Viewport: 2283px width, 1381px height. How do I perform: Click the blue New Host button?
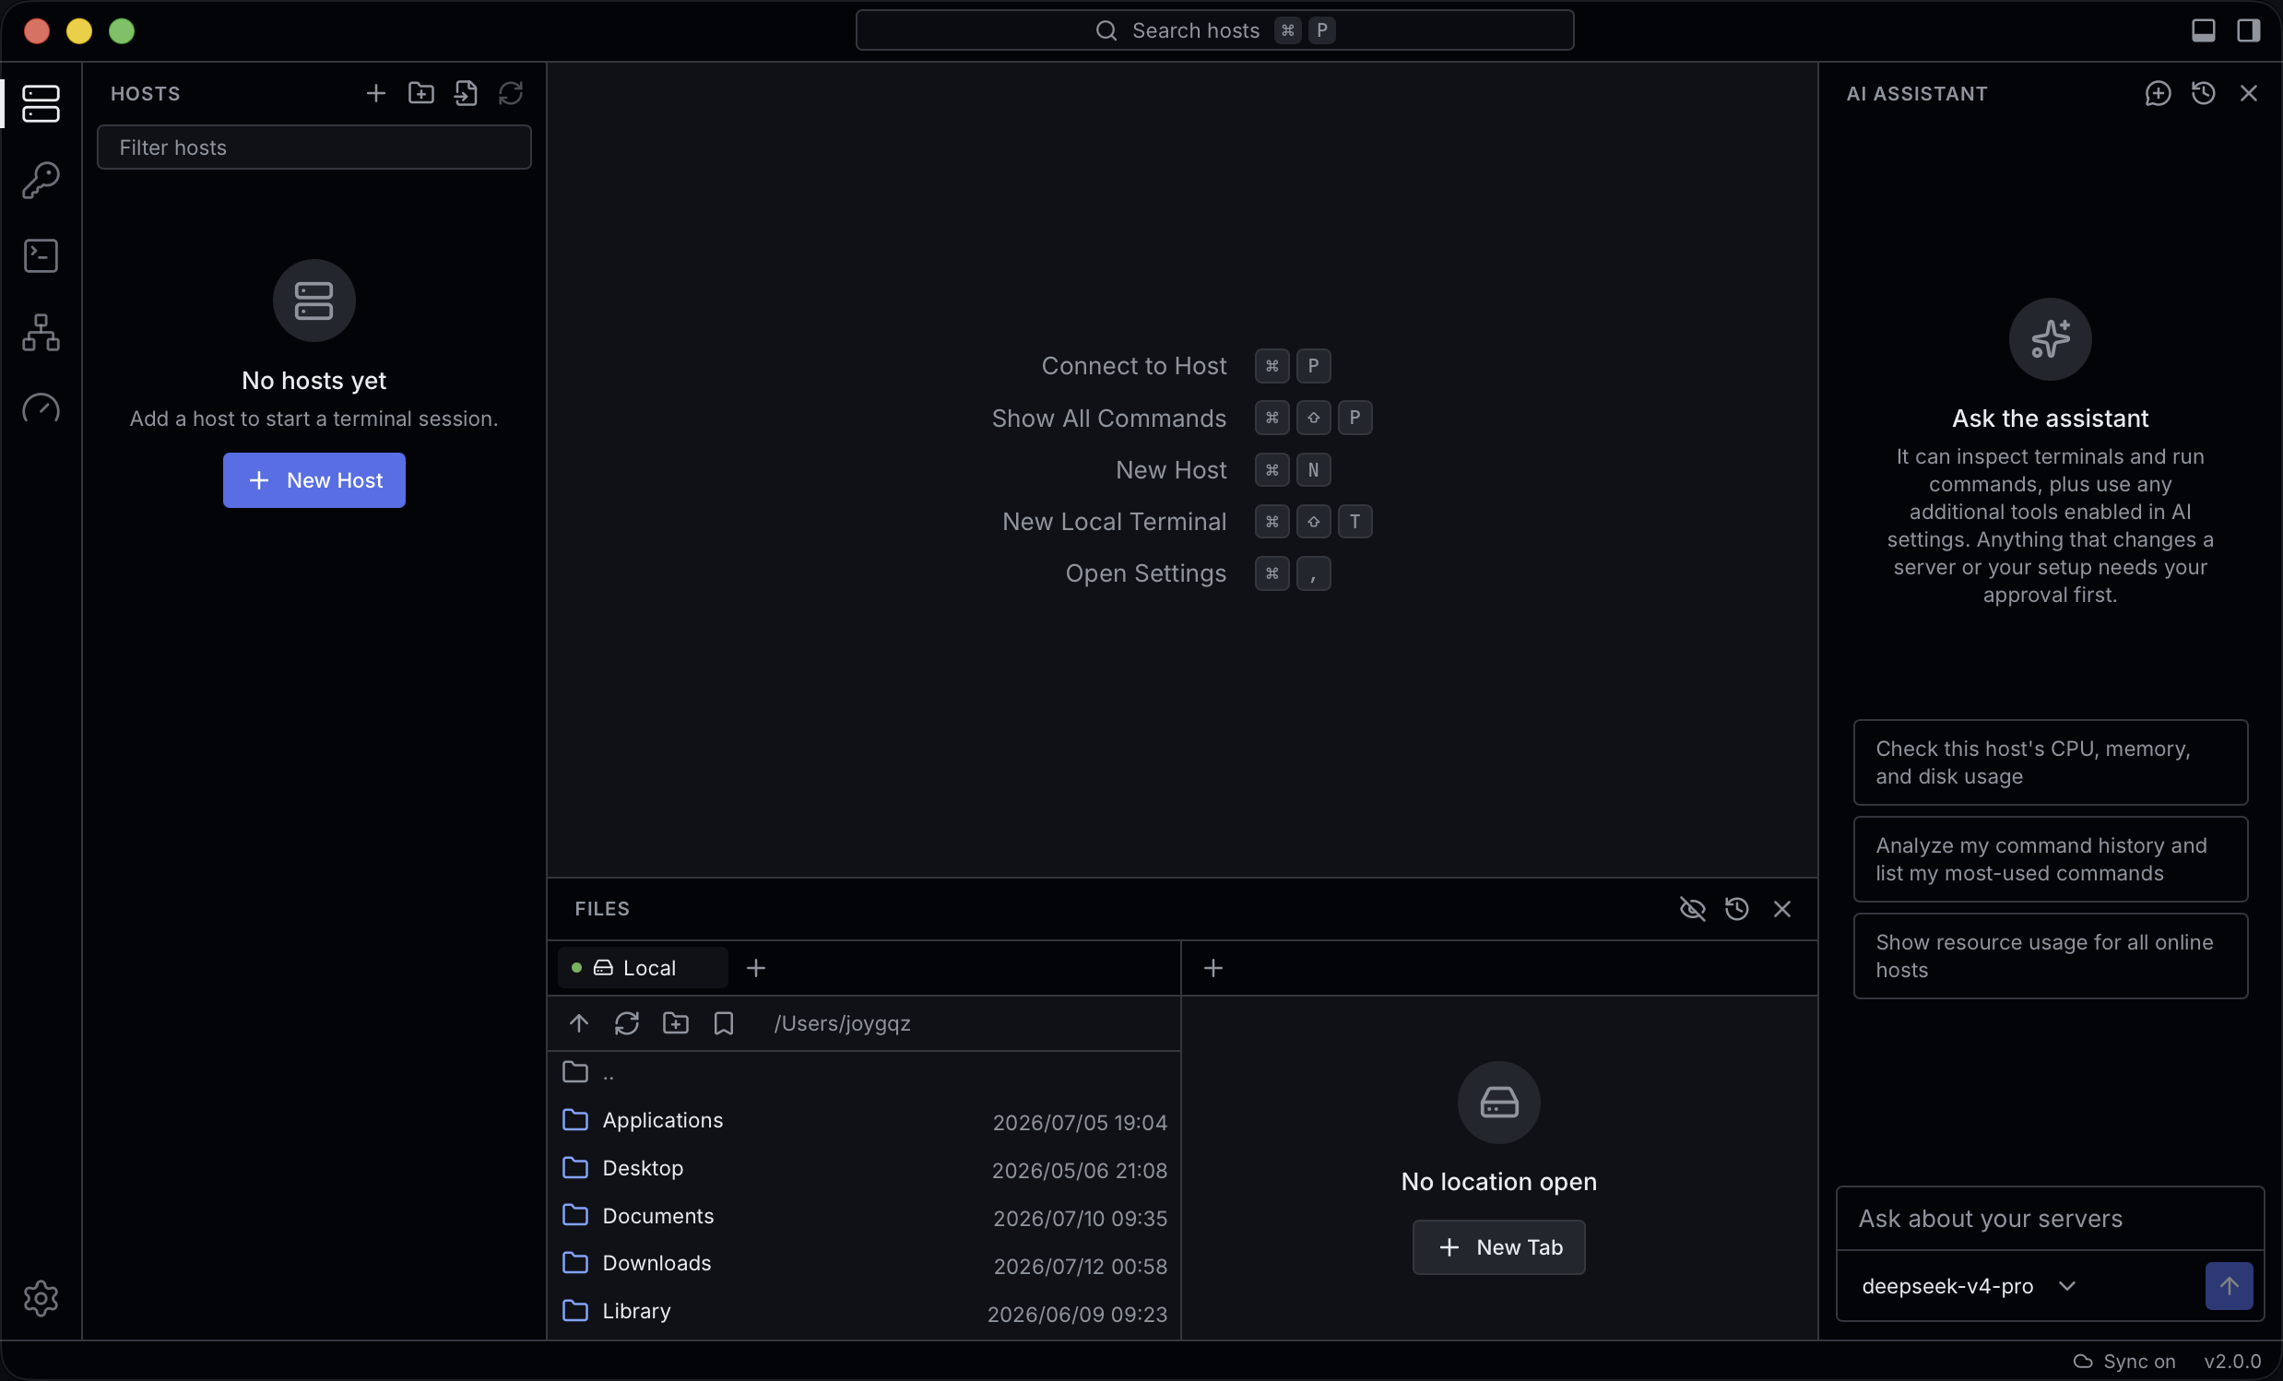coord(314,480)
